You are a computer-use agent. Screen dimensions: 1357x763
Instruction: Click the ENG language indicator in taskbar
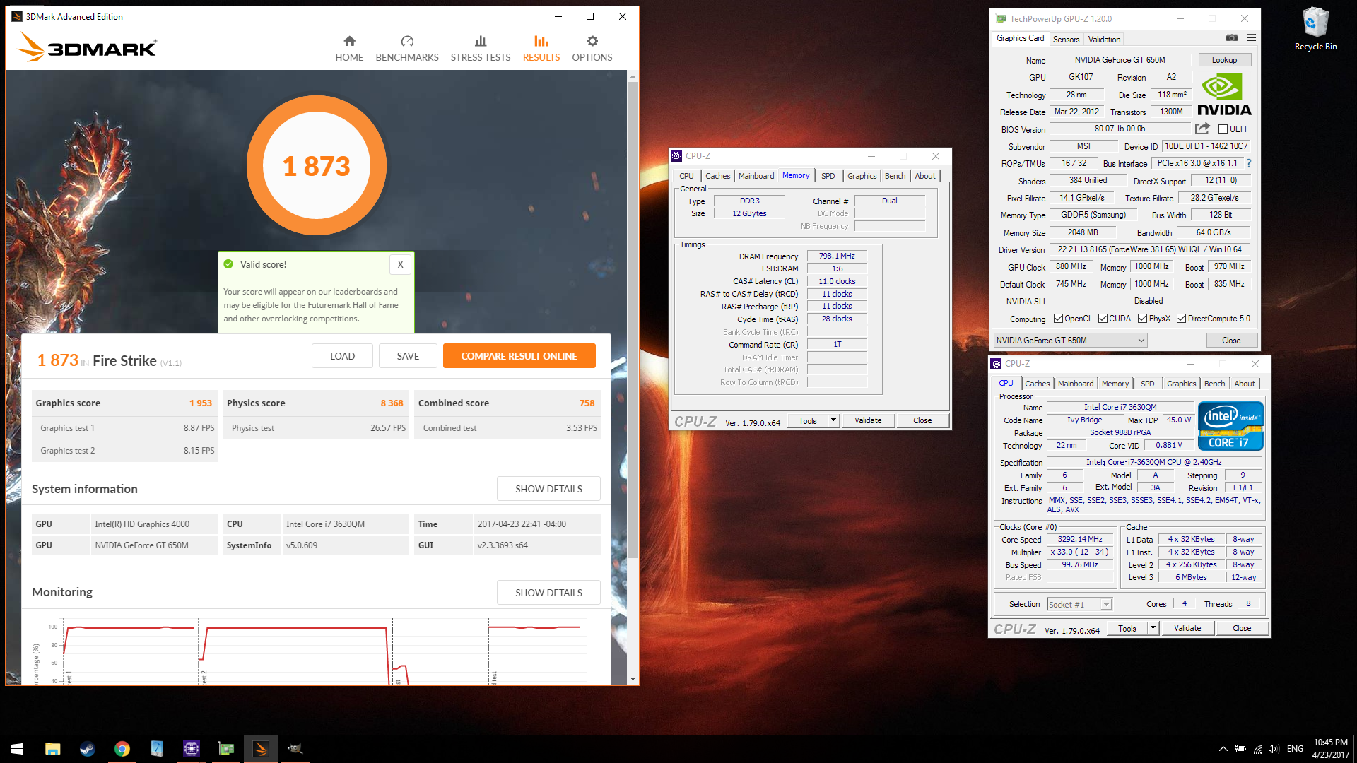(1295, 749)
